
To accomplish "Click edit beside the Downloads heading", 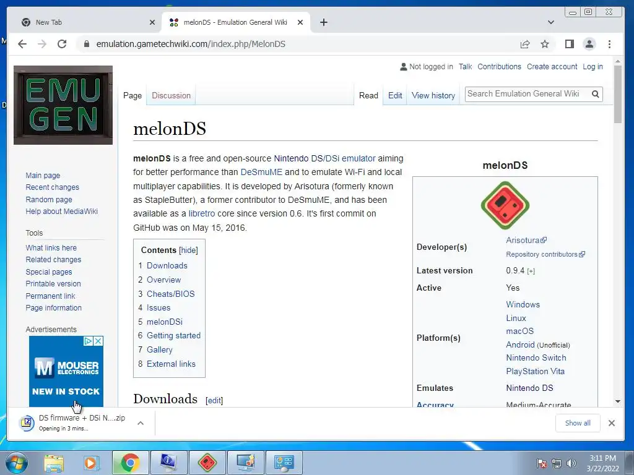I will [x=214, y=400].
